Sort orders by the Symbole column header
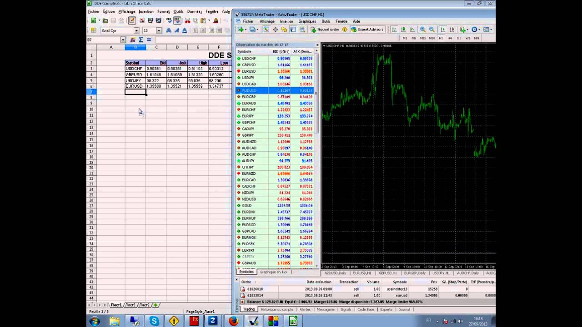Image resolution: width=582 pixels, height=327 pixels. (400, 282)
